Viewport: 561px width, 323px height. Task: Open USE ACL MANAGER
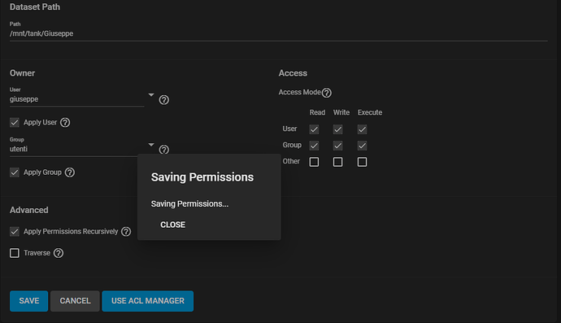pos(148,301)
